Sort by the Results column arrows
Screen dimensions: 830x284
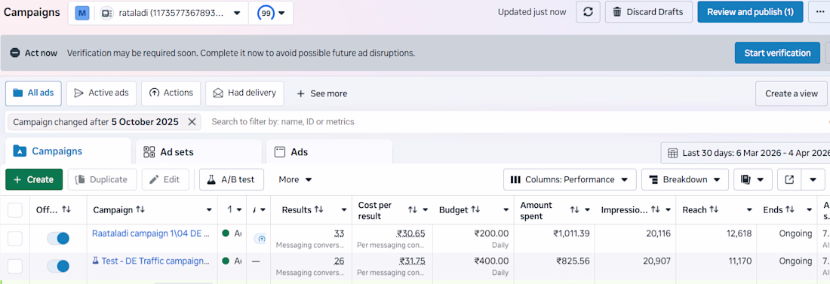click(318, 210)
